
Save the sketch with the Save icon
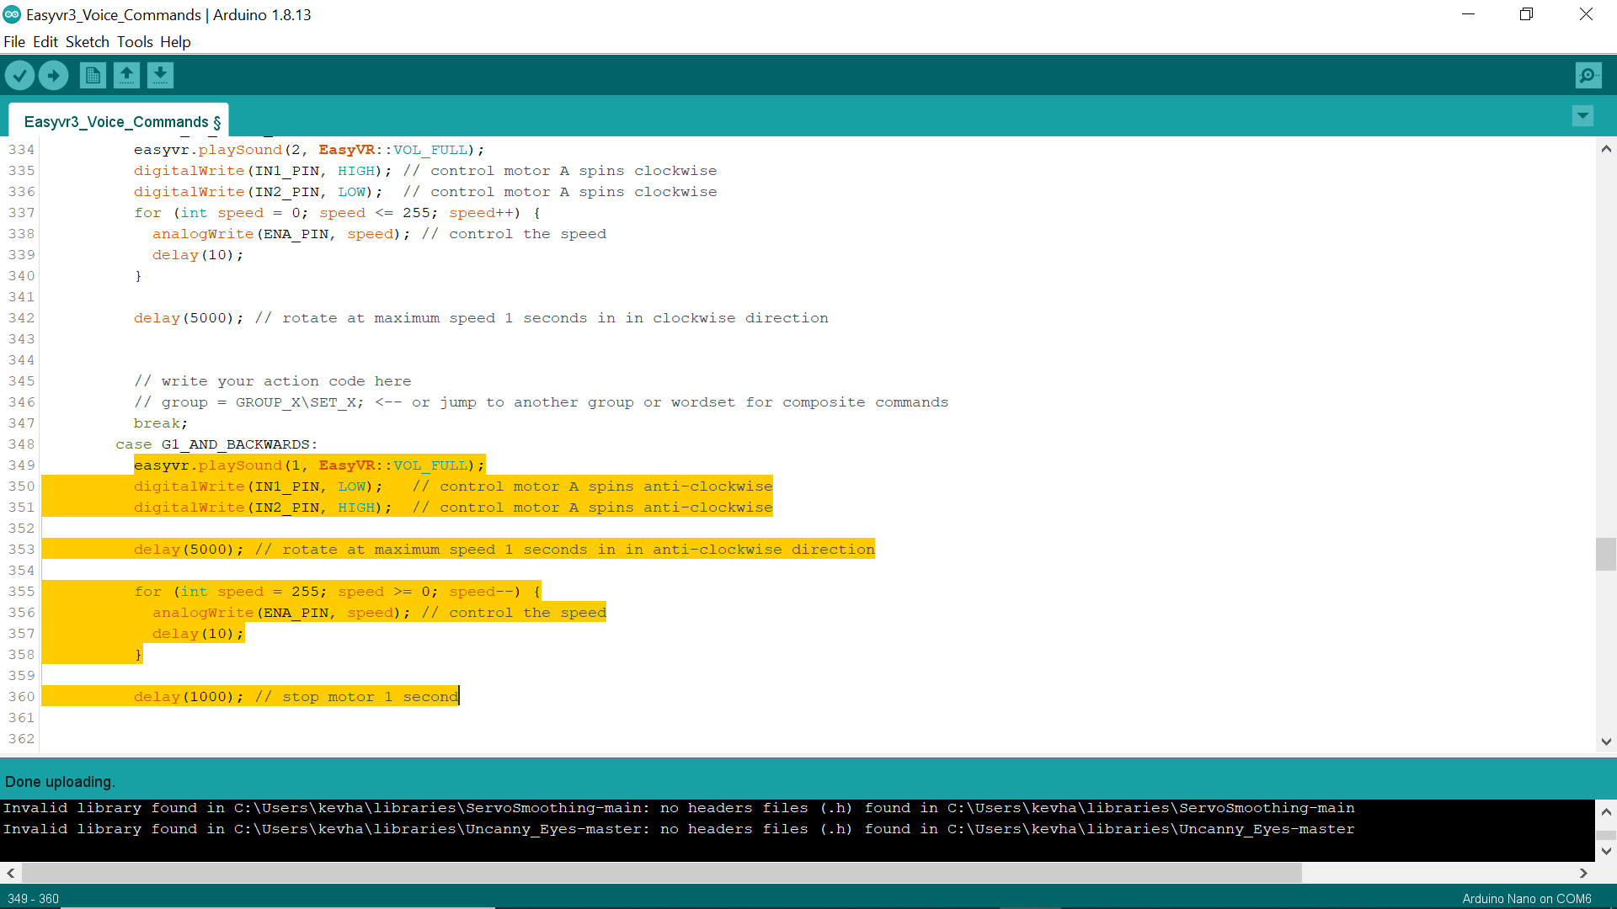point(160,75)
